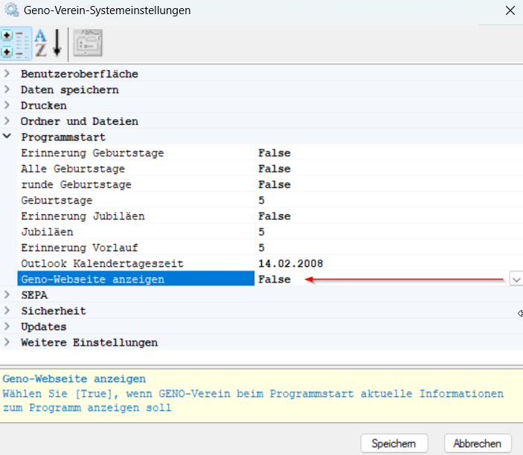Edit the date value 14.02.2008
This screenshot has width=523, height=455.
coord(291,263)
